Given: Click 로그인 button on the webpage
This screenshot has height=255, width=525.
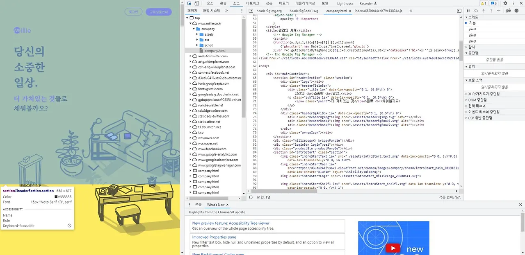Looking at the screenshot, I should [133, 12].
